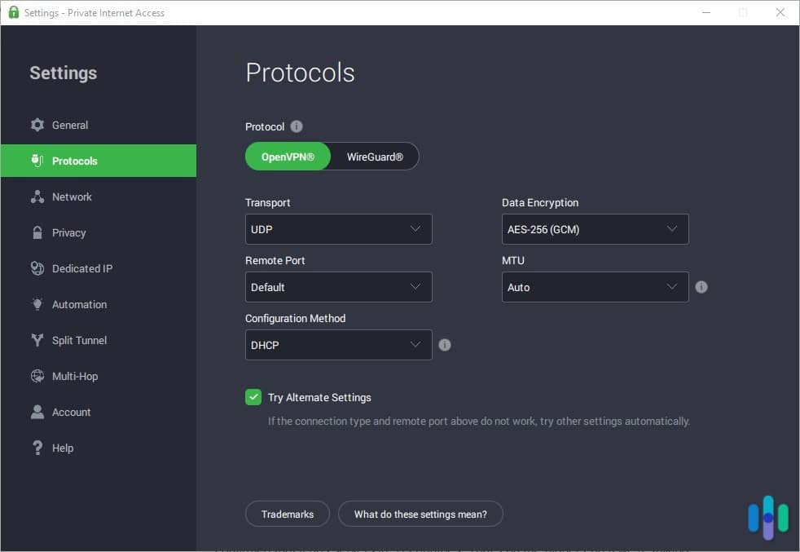Open the Network settings section
800x552 pixels.
click(x=99, y=197)
